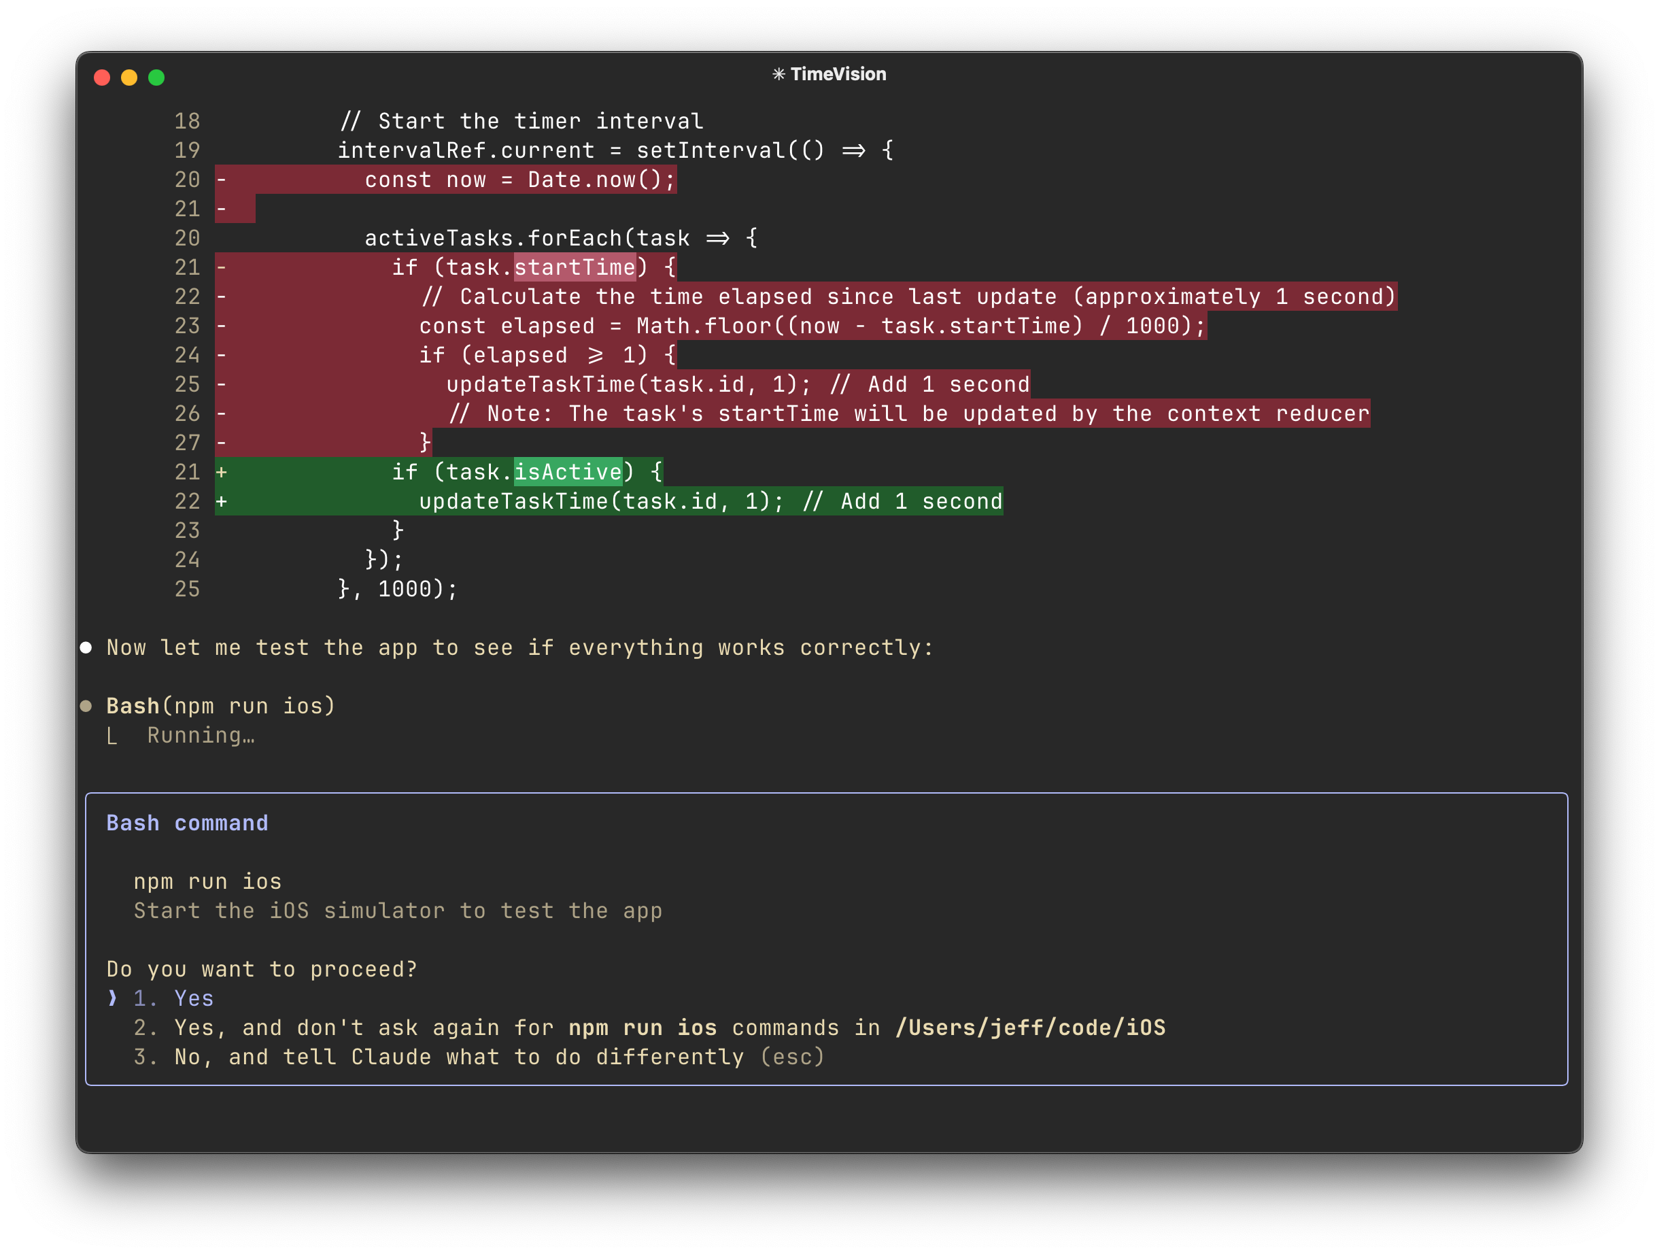The image size is (1659, 1254).
Task: Click the "intervalRef.current = setInterval" line
Action: pyautogui.click(x=616, y=150)
